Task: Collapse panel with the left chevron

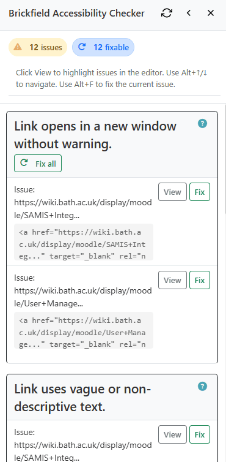Action: pos(189,13)
